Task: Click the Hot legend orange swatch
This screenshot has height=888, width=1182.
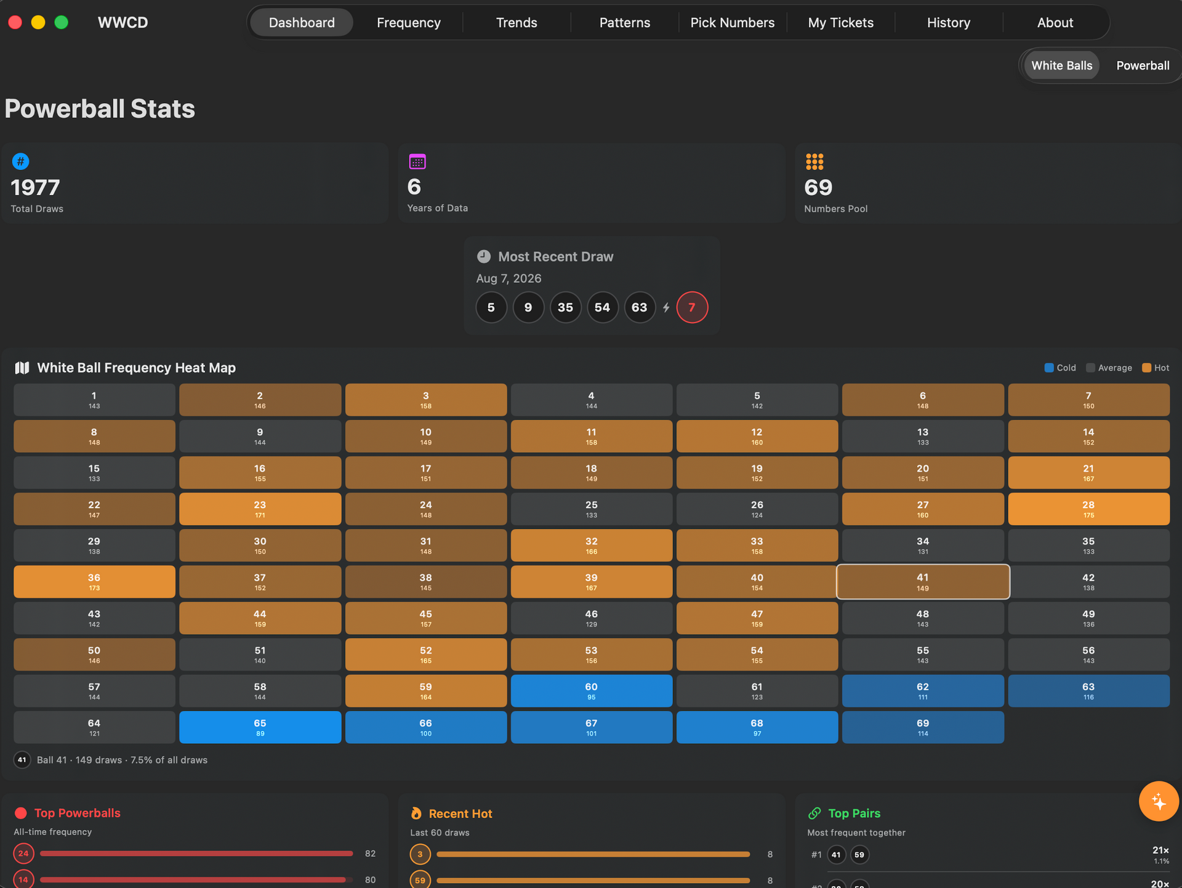Action: click(x=1146, y=368)
